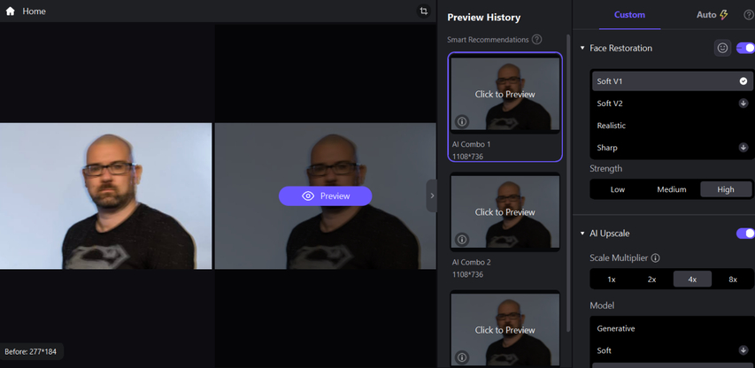
Task: Set Strength to Medium
Action: (672, 189)
